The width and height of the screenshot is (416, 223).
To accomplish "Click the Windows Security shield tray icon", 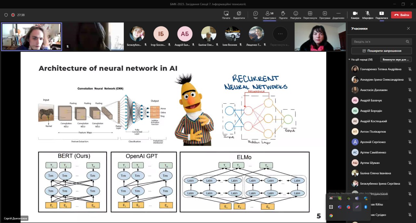I will (x=366, y=198).
